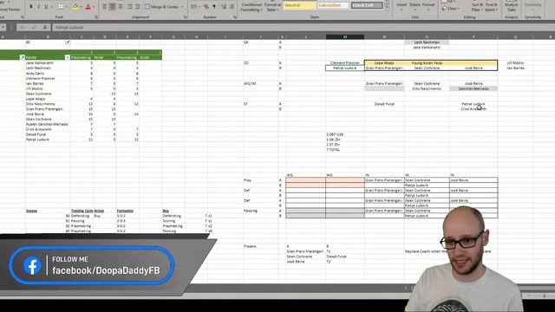Select the yellow Lope Abajo cell
The image size is (555, 312).
click(384, 63)
